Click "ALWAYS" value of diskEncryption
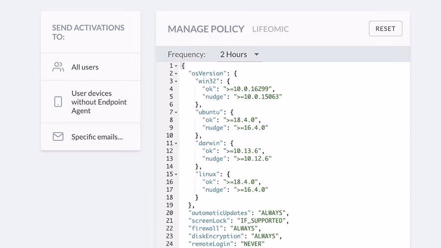Image resolution: width=441 pixels, height=248 pixels. pos(265,236)
